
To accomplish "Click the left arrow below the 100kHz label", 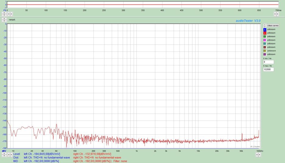I will click(x=257, y=155).
